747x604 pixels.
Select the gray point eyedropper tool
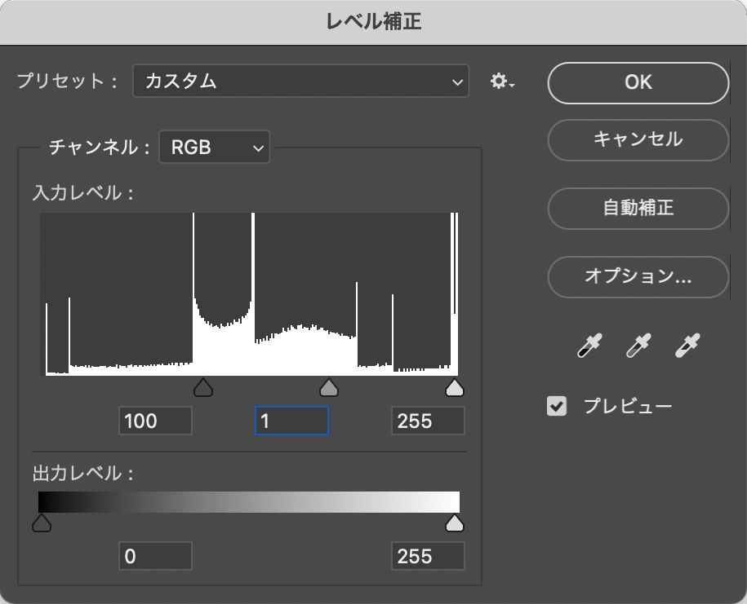638,346
